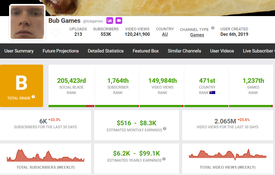Click the Bub Games channel name
Screen dimensions: 275x175
pos(64,21)
